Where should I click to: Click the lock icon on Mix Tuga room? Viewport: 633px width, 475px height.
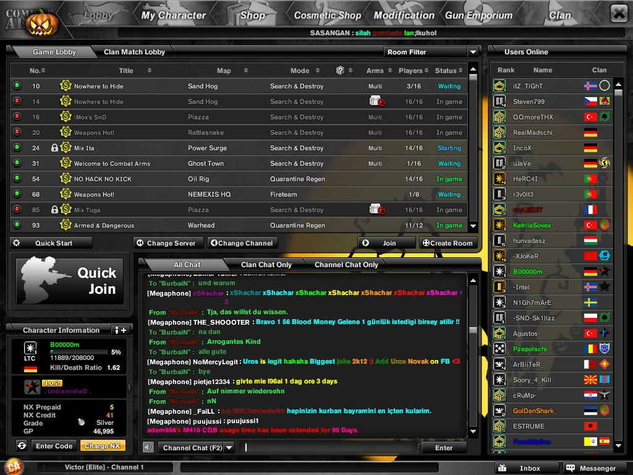click(54, 210)
